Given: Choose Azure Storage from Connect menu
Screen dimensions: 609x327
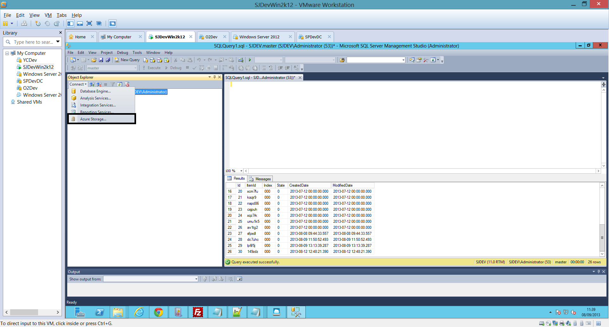Looking at the screenshot, I should point(93,119).
